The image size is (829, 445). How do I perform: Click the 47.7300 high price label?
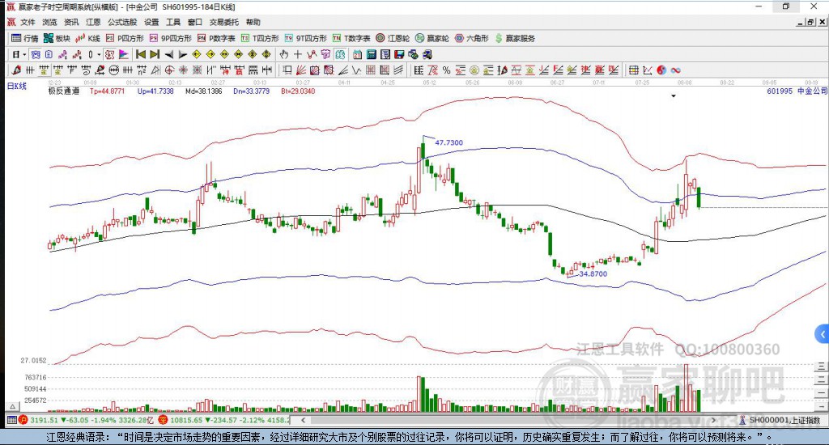[449, 142]
